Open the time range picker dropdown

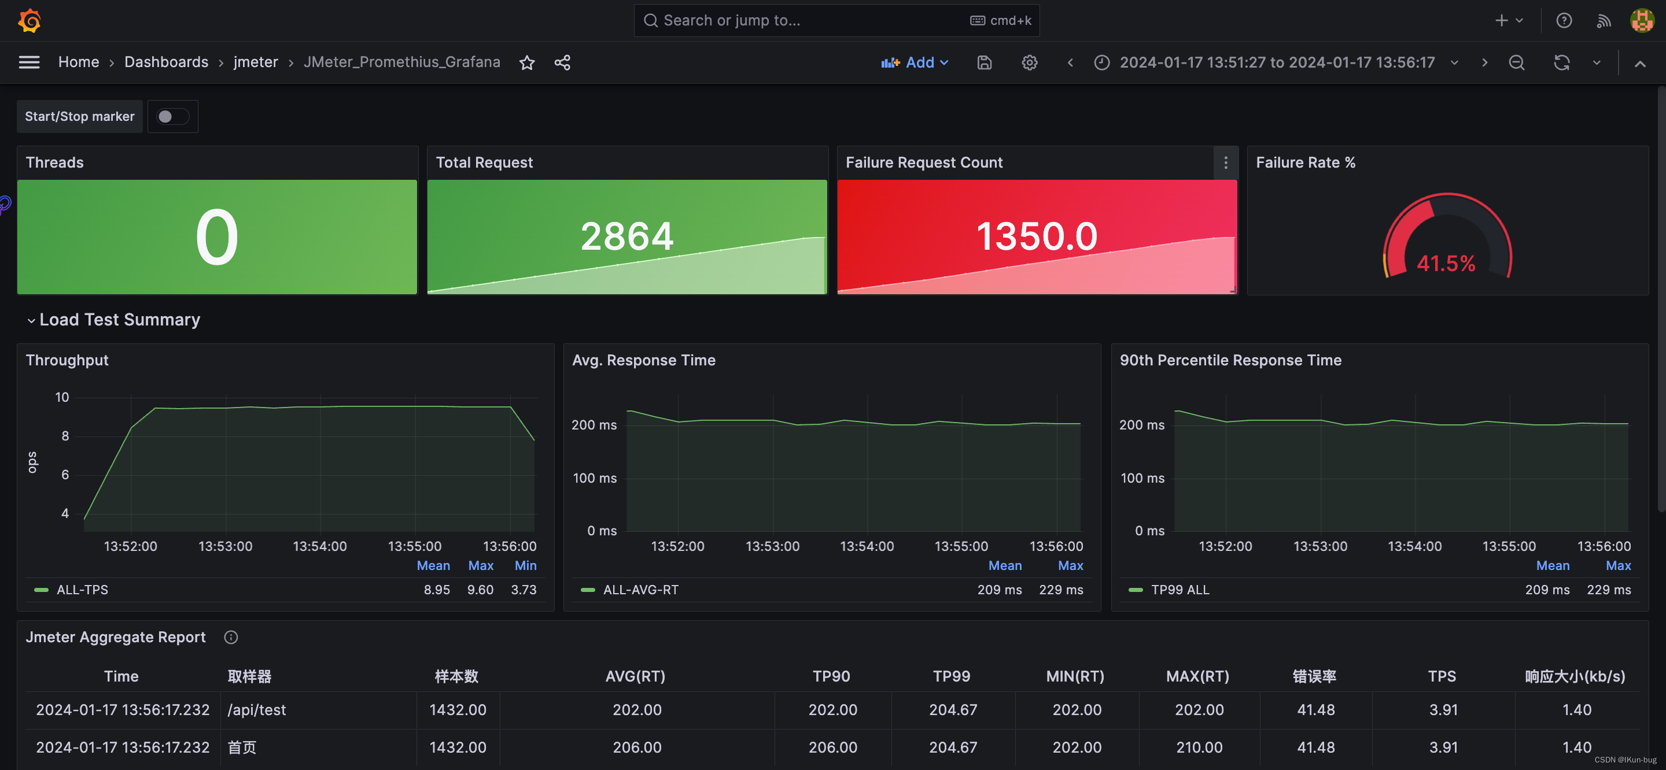coord(1277,62)
